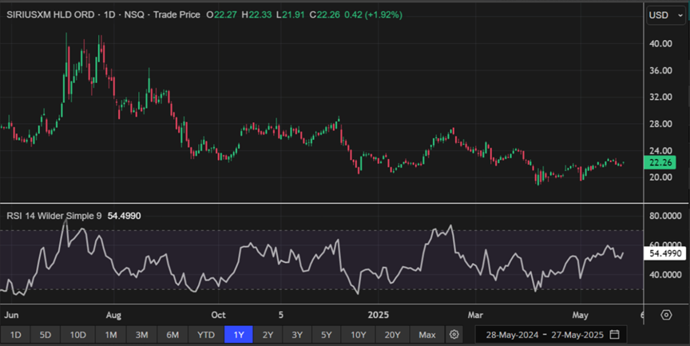Show the Max time range
Screen dimensions: 690x346
pyautogui.click(x=427, y=334)
